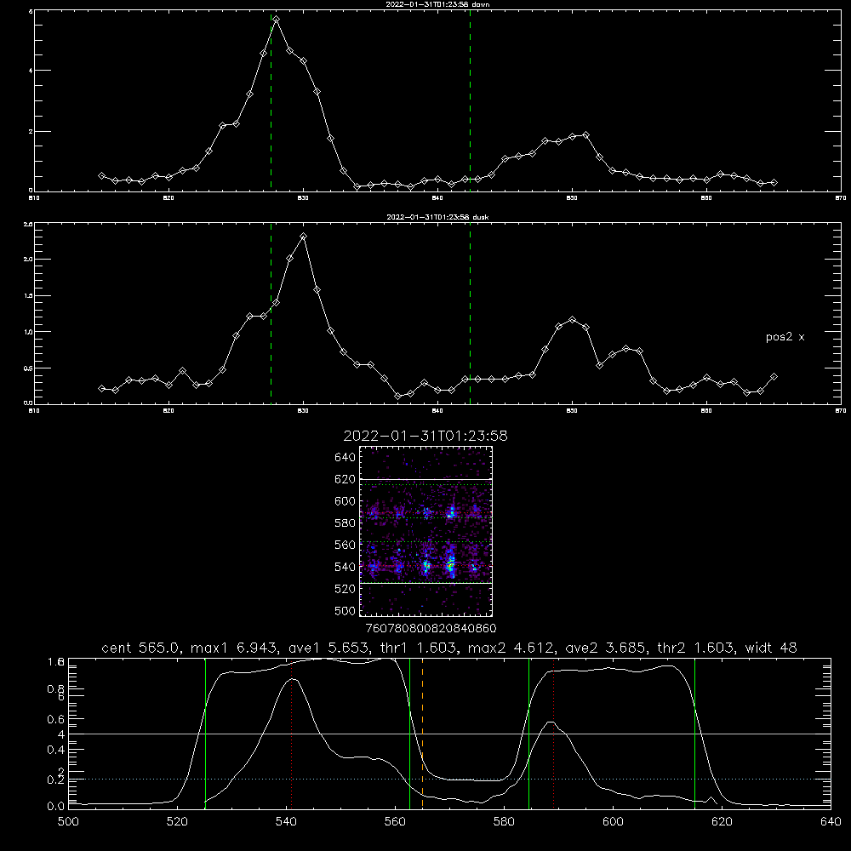Click the x-axis label '640' on the bottom plot
Screen dimensions: 851x851
[831, 821]
